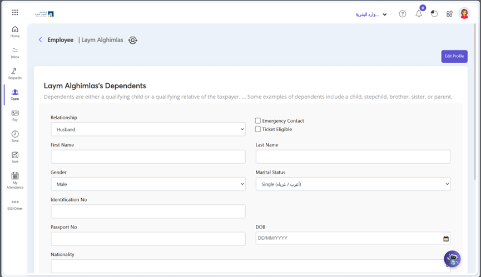Open the user profile avatar
Screen dimensions: 481x277
point(465,14)
